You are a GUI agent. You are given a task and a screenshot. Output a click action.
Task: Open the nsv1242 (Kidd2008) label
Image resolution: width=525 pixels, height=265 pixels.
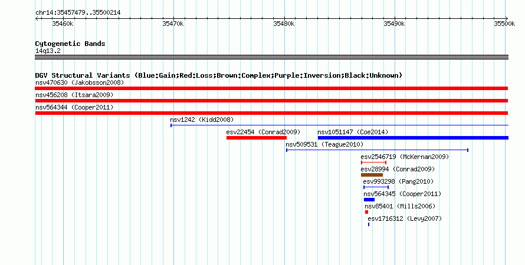[x=202, y=120]
